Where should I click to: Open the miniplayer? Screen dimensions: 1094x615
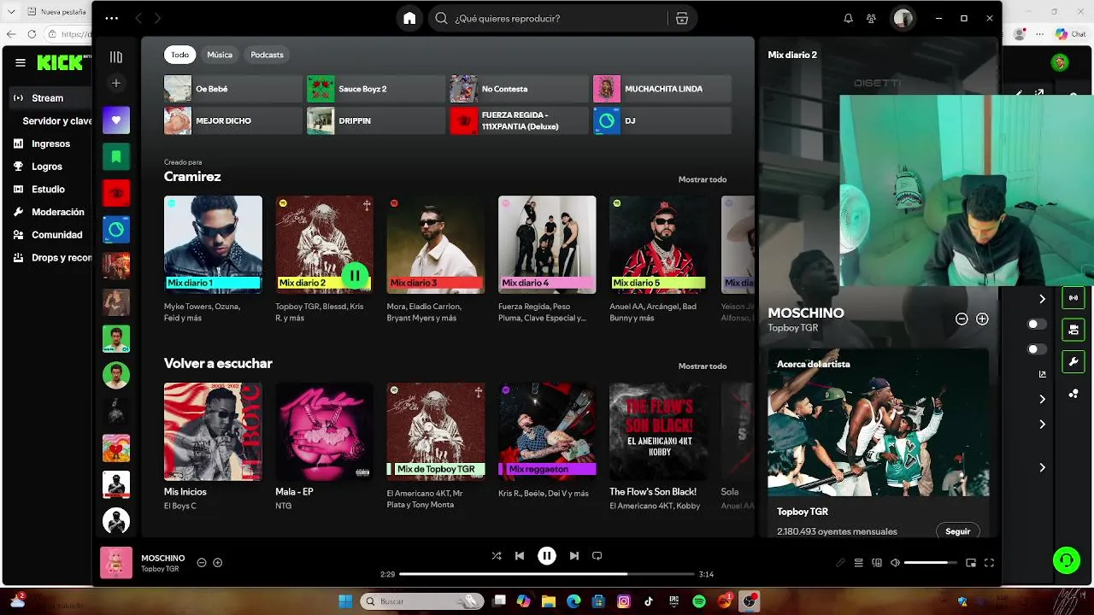tap(971, 563)
